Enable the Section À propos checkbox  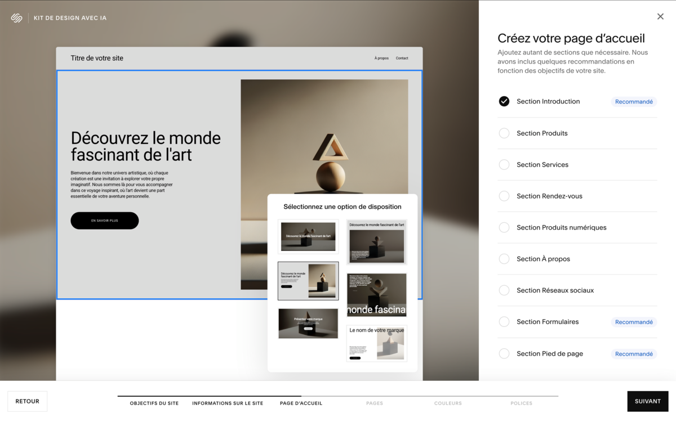pyautogui.click(x=504, y=259)
